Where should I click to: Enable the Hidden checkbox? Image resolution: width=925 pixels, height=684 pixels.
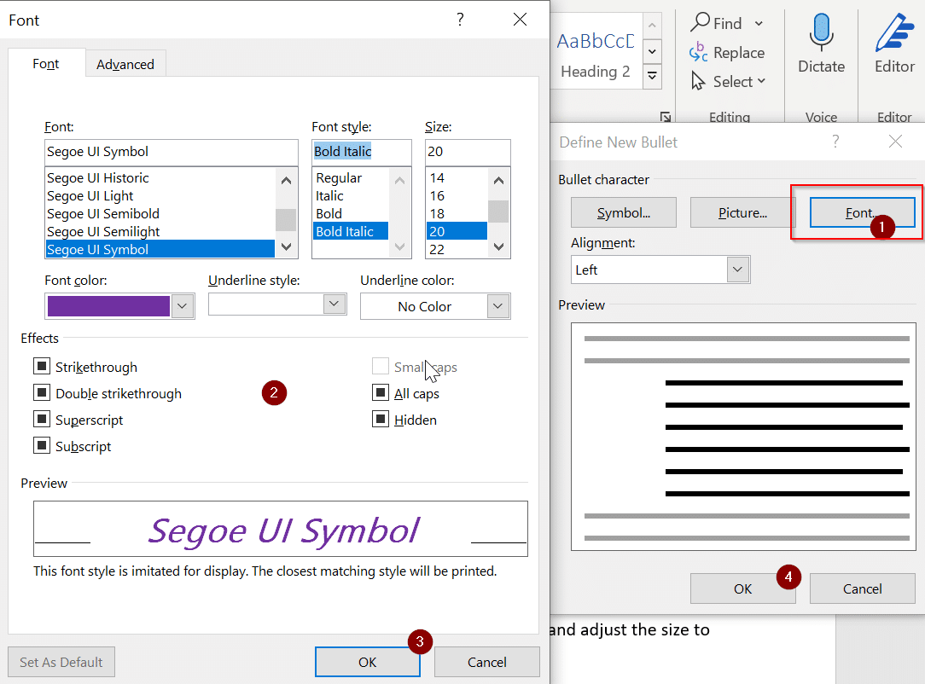click(381, 420)
